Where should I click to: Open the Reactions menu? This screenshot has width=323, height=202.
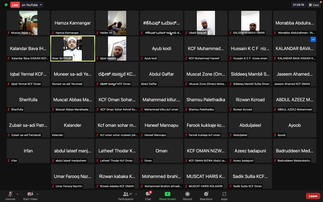tap(206, 196)
